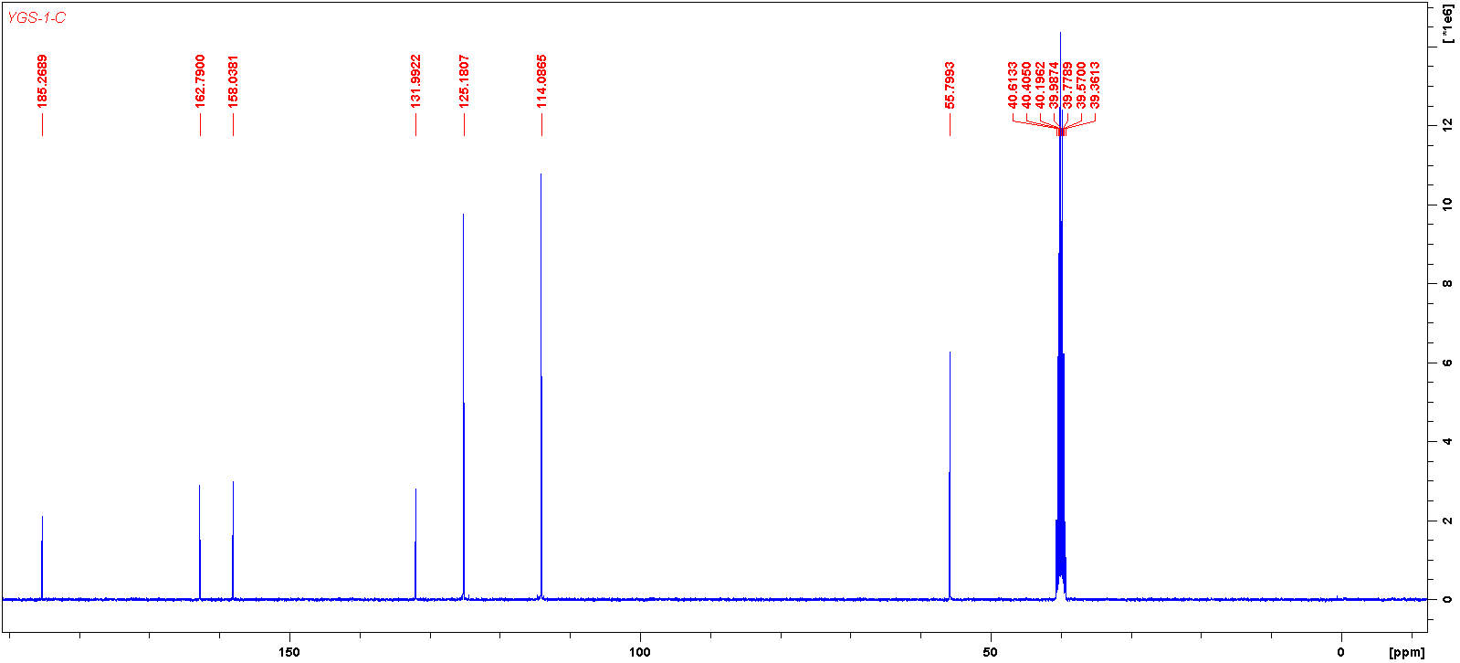
Task: Click the 4 tick on intensity axis
Action: click(x=1447, y=441)
